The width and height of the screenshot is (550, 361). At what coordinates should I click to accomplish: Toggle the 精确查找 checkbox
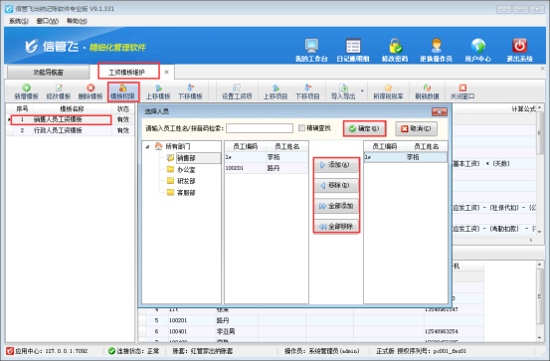[301, 128]
